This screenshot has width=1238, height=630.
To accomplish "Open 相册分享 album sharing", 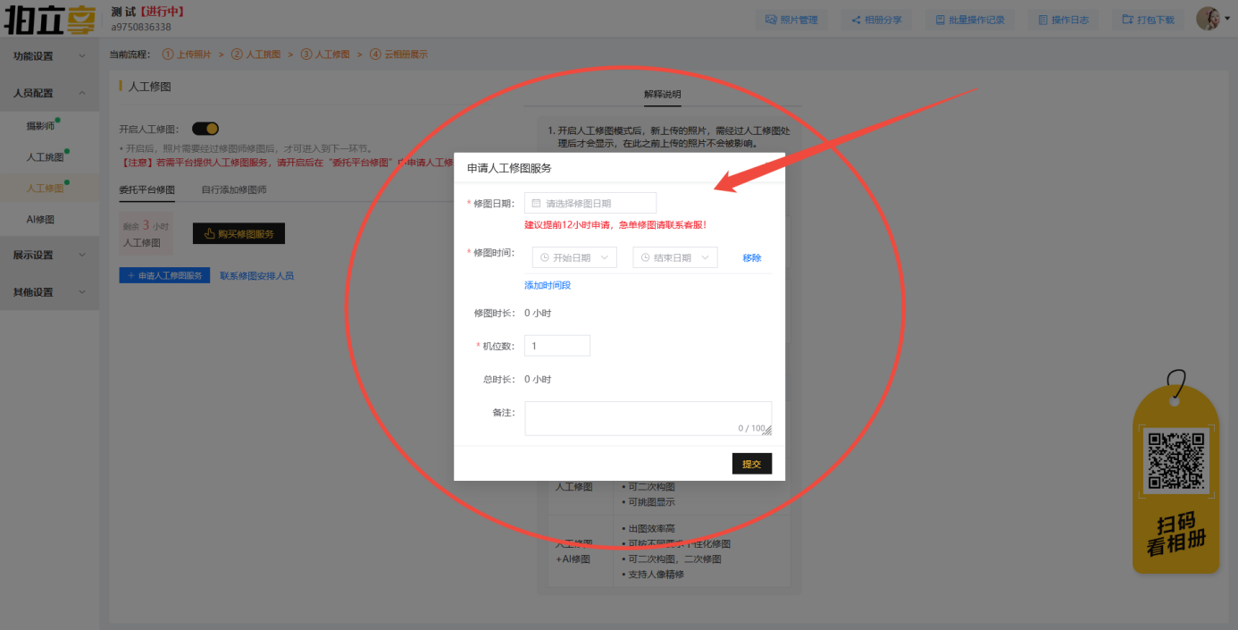I will (x=876, y=20).
